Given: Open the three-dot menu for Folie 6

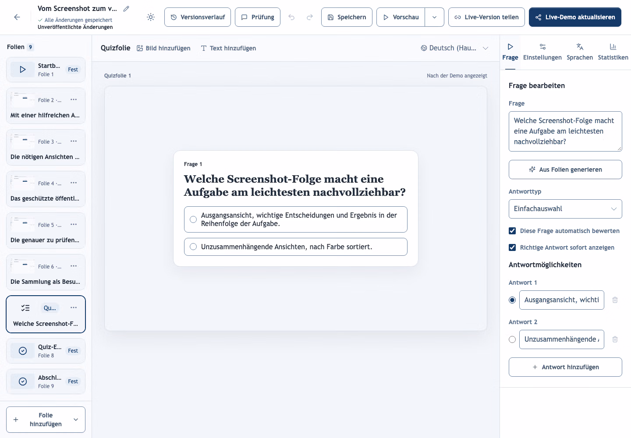Looking at the screenshot, I should pos(74,266).
